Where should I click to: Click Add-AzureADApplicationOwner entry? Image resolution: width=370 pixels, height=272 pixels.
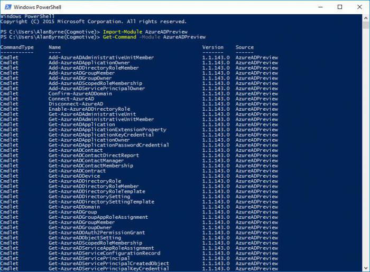(x=89, y=63)
